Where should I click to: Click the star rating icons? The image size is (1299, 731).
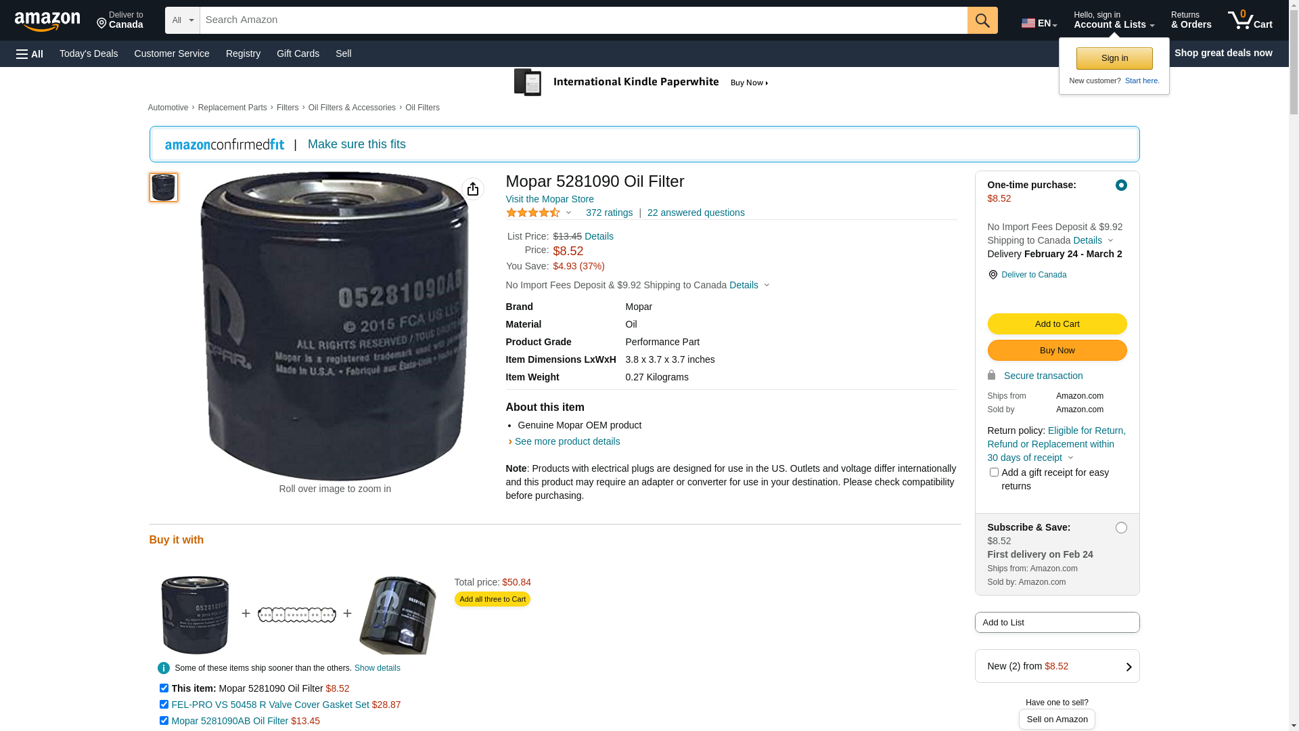point(533,213)
